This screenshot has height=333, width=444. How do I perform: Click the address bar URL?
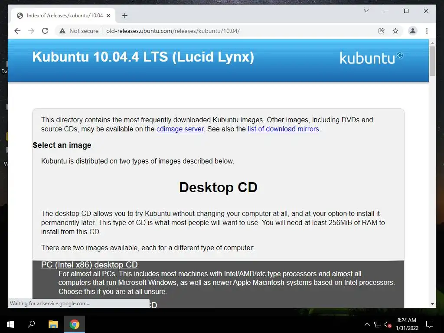click(x=173, y=31)
